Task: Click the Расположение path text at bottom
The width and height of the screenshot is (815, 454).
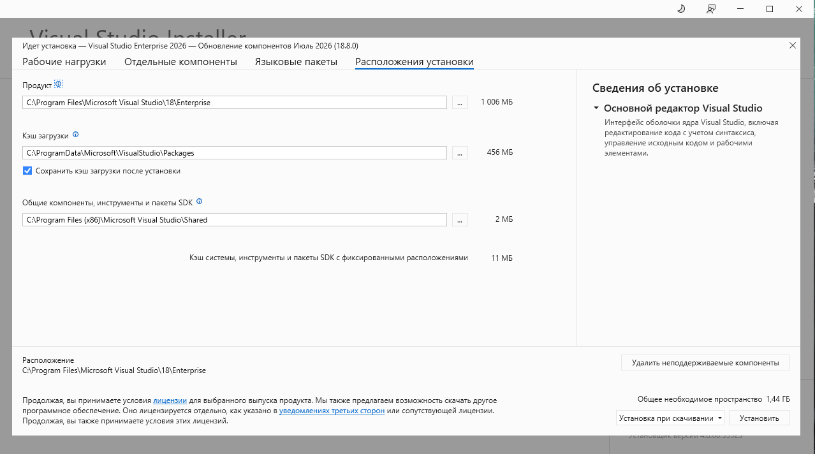Action: click(114, 370)
